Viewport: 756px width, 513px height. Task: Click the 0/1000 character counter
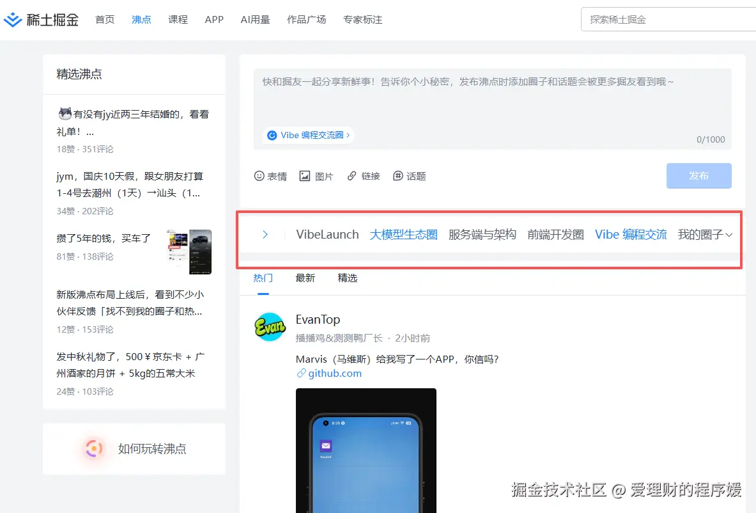pos(711,139)
